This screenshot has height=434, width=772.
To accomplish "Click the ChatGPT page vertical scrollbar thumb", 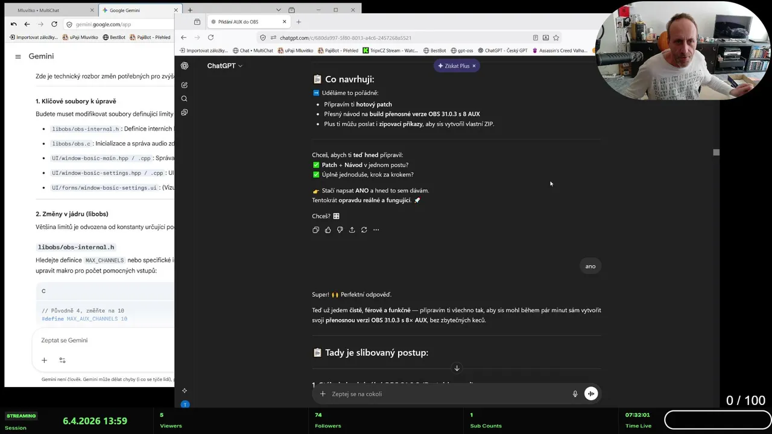I will (x=716, y=152).
